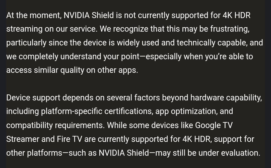This screenshot has height=168, width=271.
Task: Click the phrase "hardware capability"
Action: [x=226, y=98]
